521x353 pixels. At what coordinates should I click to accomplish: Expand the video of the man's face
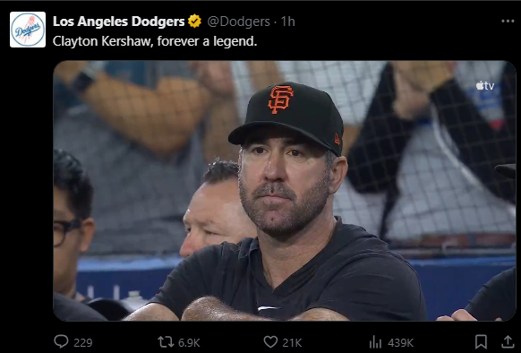285,191
